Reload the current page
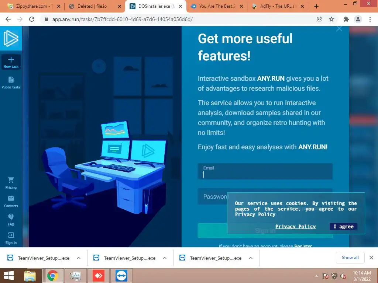The image size is (378, 283). click(x=32, y=19)
